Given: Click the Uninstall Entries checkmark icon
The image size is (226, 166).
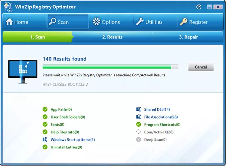Looking at the screenshot, I should [45, 147].
